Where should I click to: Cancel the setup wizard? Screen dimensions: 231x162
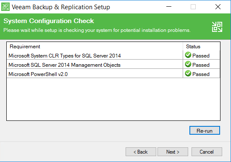tap(207, 152)
